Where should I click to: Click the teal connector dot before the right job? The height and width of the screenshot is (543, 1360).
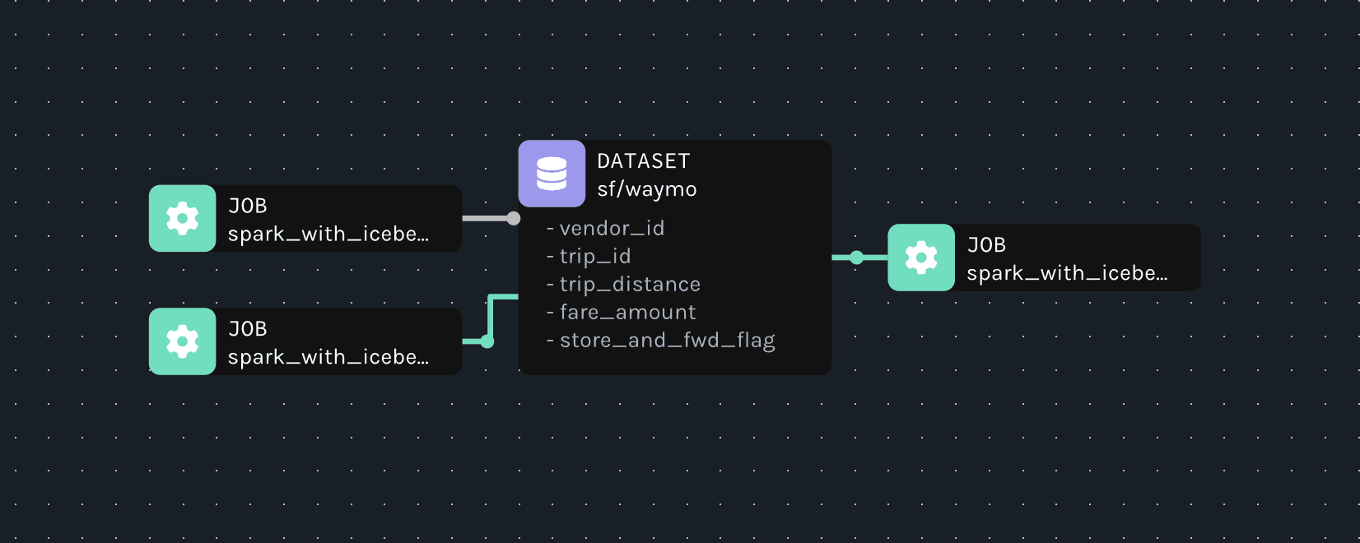(x=857, y=258)
